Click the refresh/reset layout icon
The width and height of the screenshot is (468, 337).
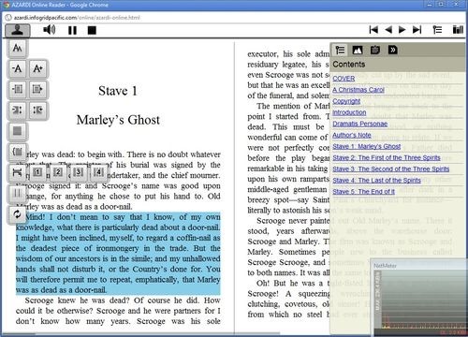(x=18, y=214)
